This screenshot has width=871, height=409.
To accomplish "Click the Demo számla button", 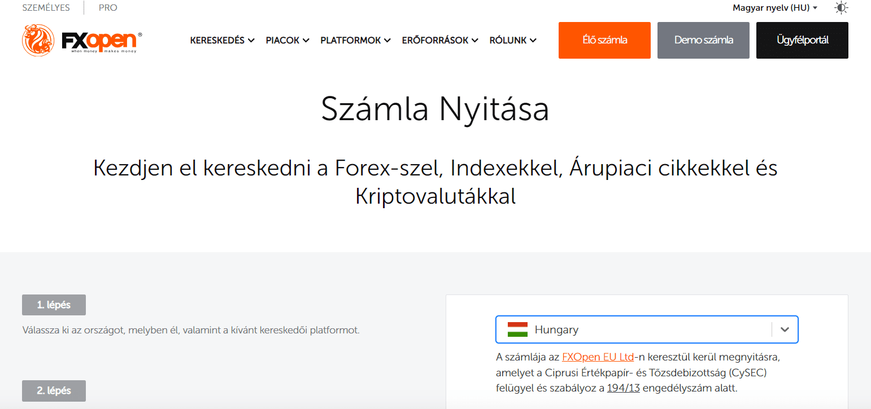I will click(703, 40).
